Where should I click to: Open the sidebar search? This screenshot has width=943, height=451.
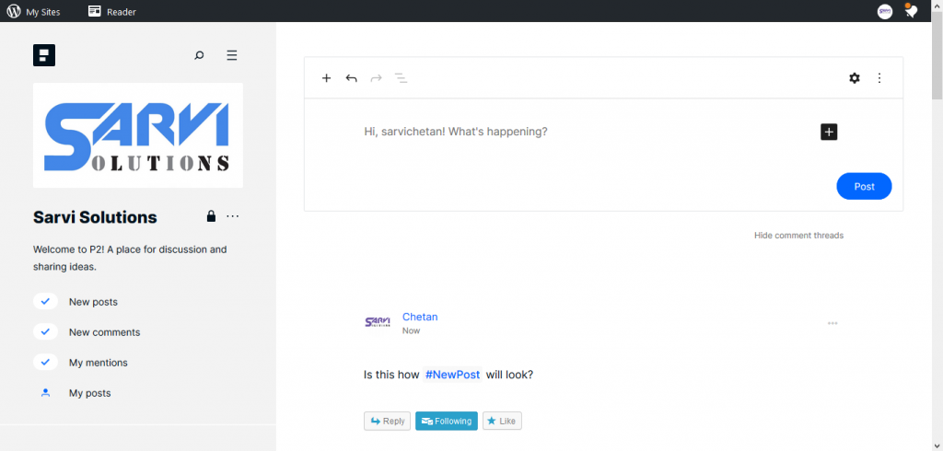coord(199,55)
